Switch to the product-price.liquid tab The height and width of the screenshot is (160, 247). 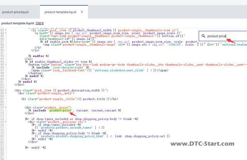click(x=15, y=12)
